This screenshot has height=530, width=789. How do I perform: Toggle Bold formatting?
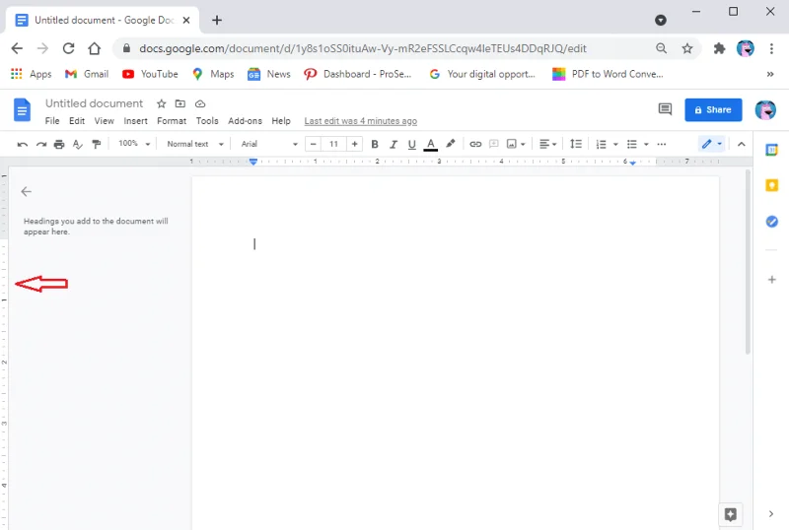click(375, 144)
